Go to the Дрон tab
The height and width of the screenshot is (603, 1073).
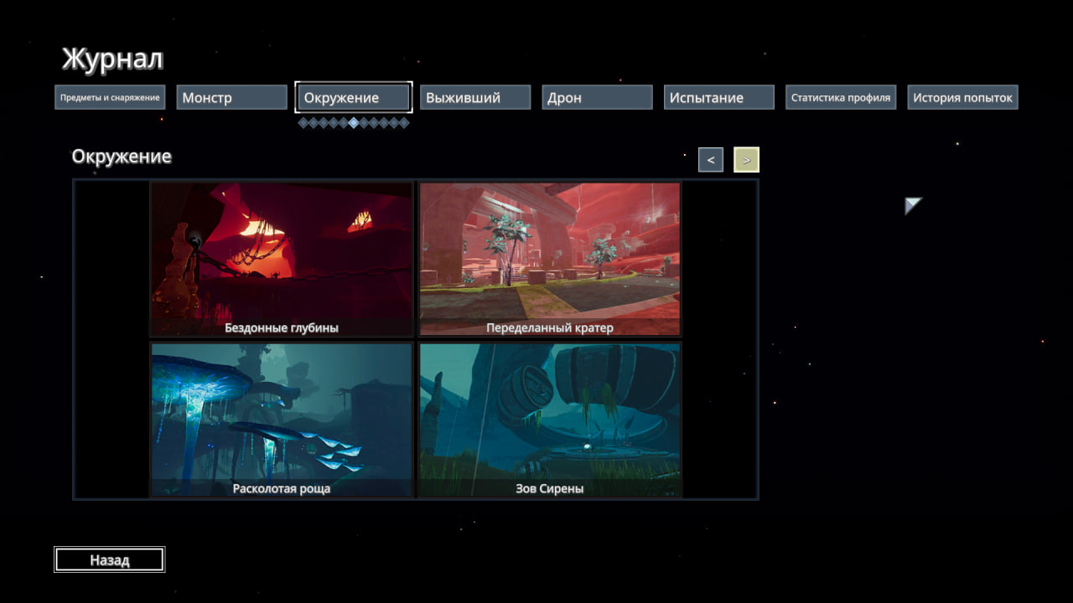(x=597, y=97)
